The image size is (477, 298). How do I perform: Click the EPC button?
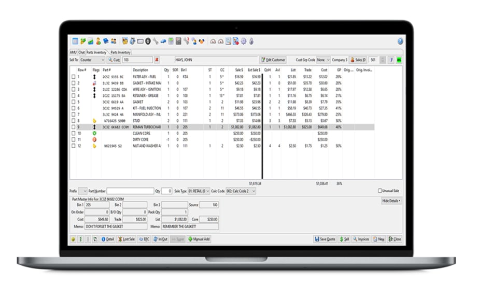[144, 239]
